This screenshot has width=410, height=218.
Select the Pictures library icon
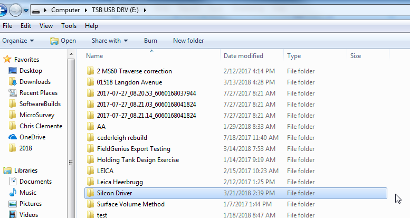13,204
